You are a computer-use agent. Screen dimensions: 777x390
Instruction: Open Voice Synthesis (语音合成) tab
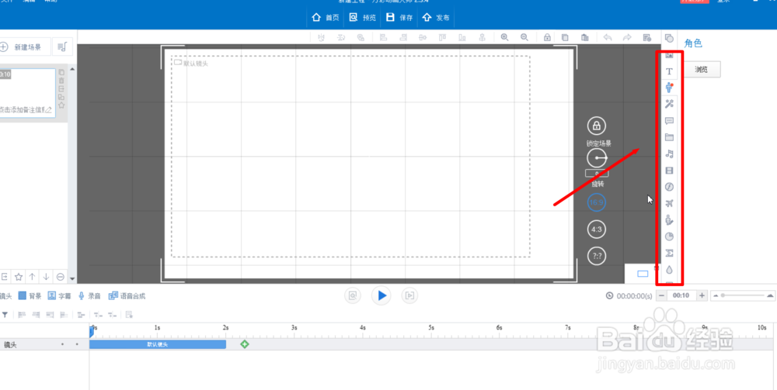click(x=127, y=295)
